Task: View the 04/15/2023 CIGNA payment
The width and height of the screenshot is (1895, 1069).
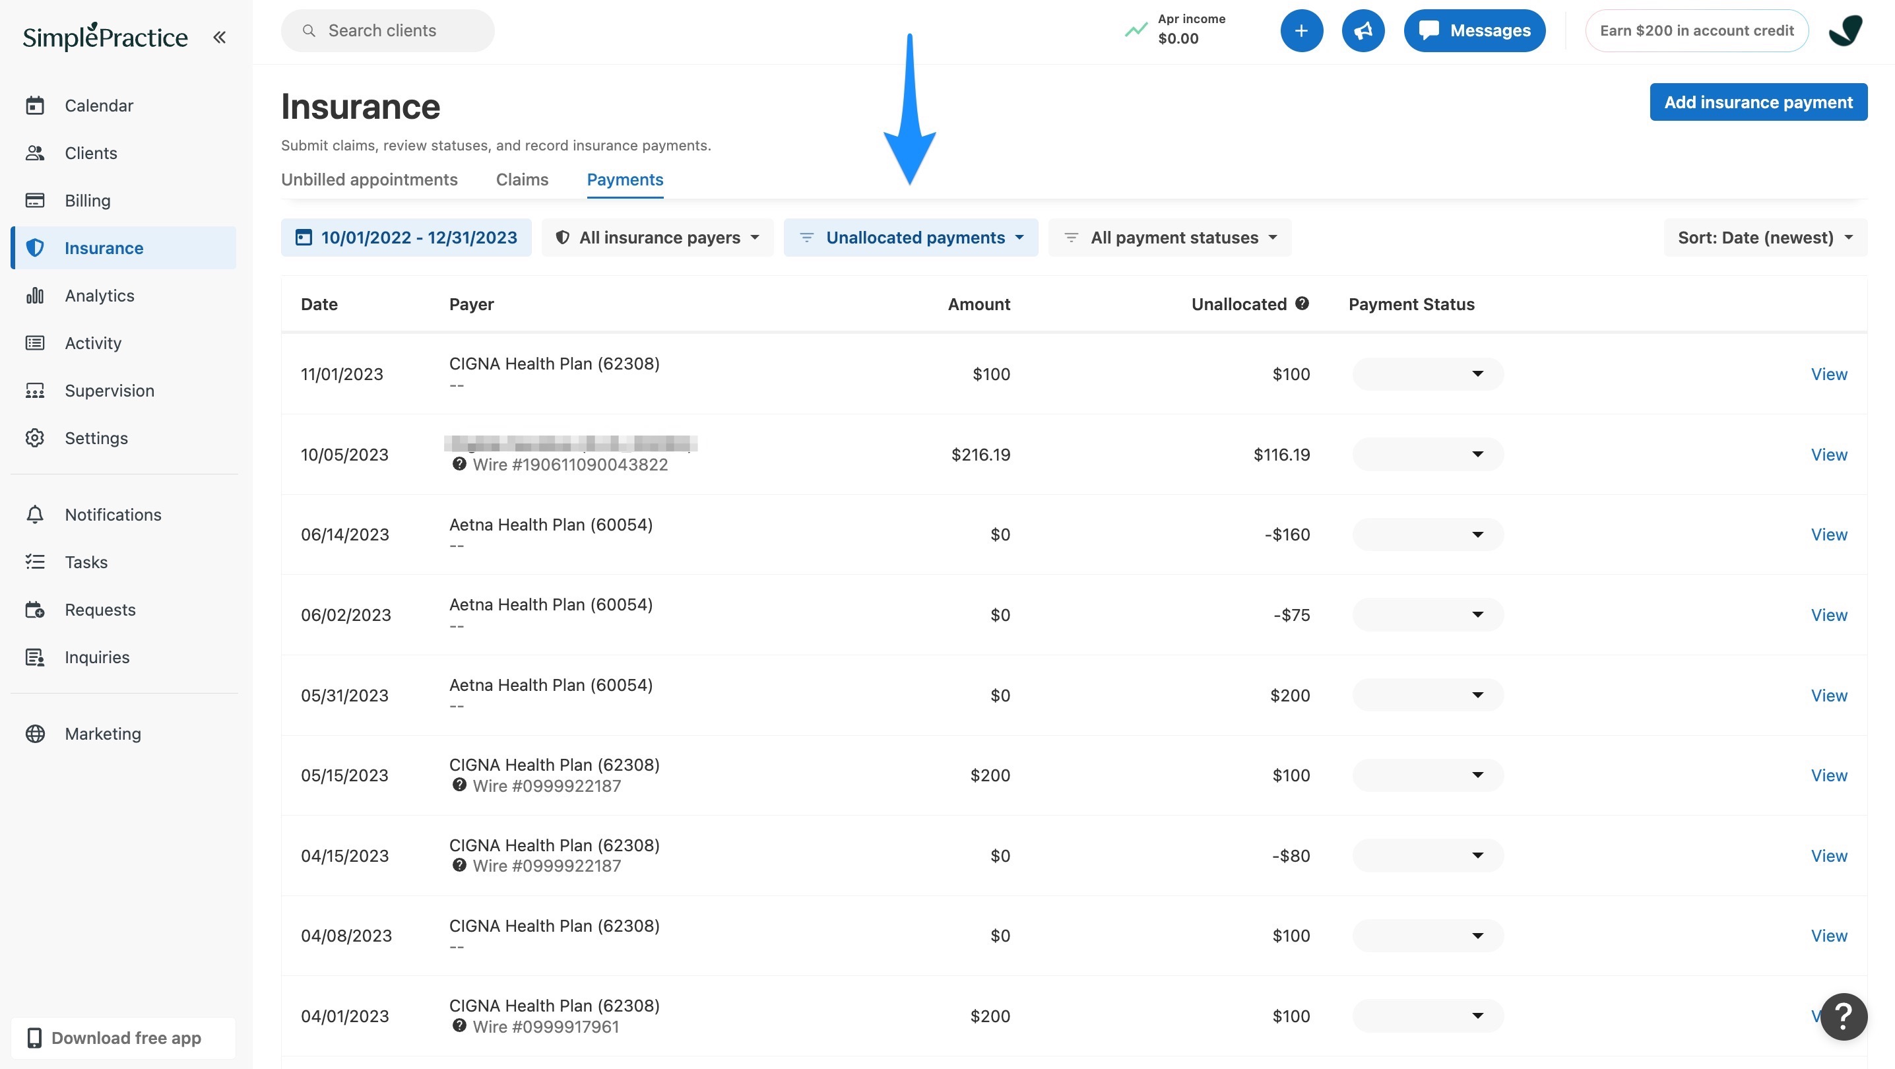Action: [1829, 855]
